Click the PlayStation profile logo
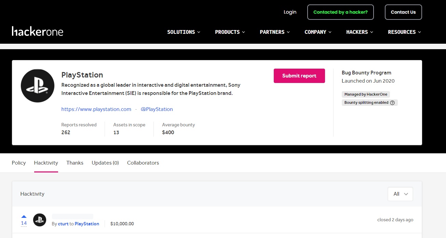446x238 pixels. tap(38, 86)
